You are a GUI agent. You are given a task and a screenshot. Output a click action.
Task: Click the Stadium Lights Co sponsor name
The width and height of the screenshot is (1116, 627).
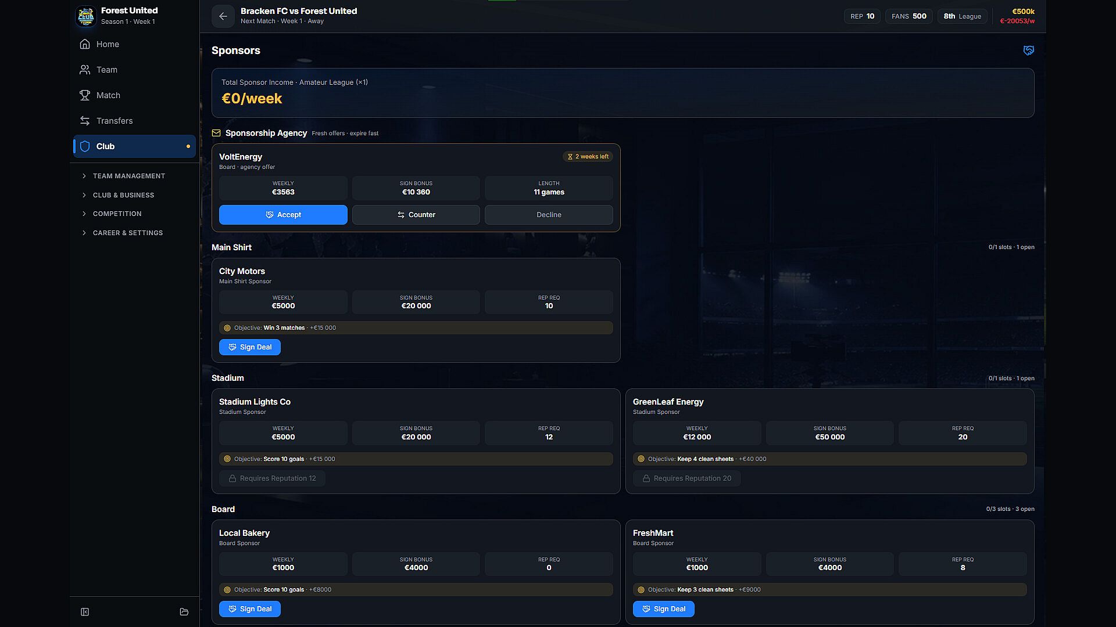(255, 402)
